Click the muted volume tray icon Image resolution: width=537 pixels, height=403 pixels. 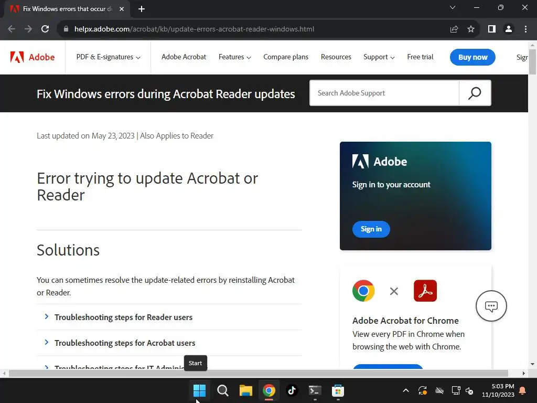[x=469, y=390]
